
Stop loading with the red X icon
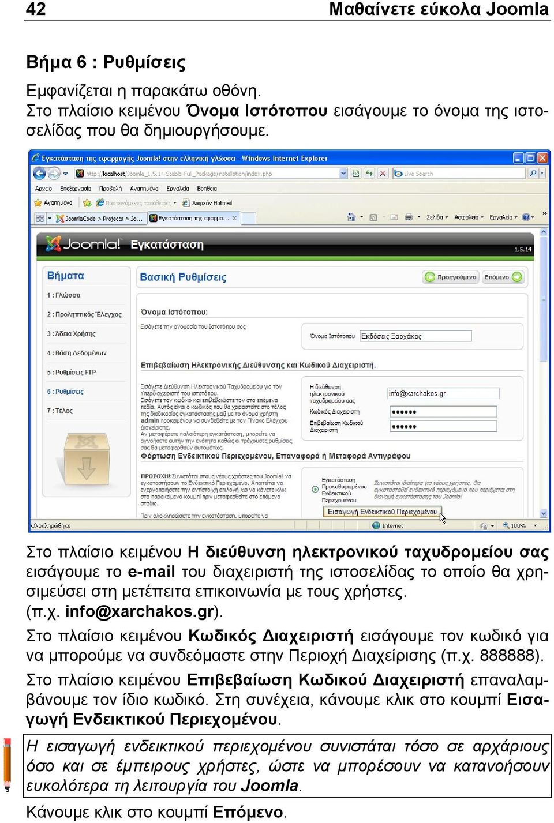point(383,174)
